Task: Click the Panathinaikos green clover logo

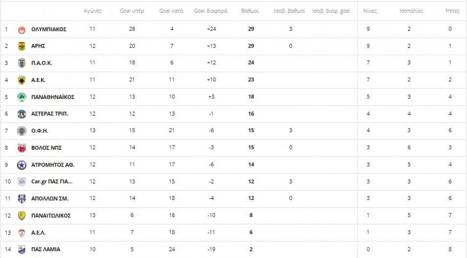Action: [x=22, y=97]
